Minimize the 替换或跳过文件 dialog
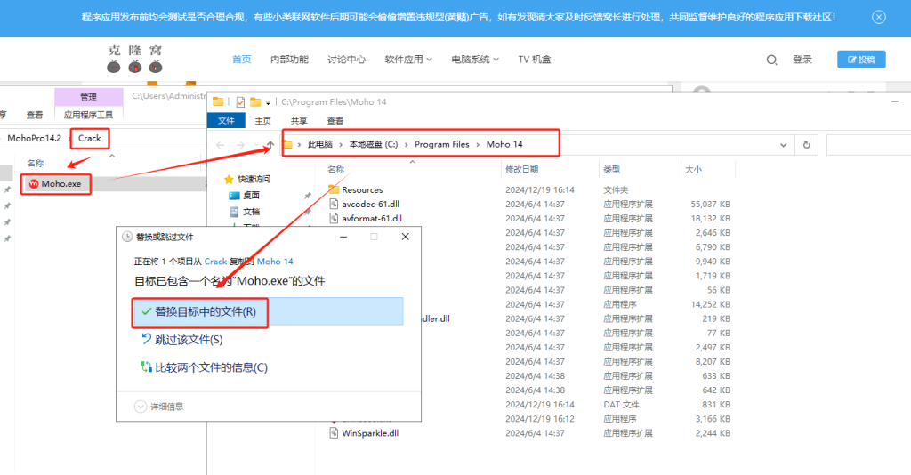Screen dimensions: 911x475 [x=343, y=237]
